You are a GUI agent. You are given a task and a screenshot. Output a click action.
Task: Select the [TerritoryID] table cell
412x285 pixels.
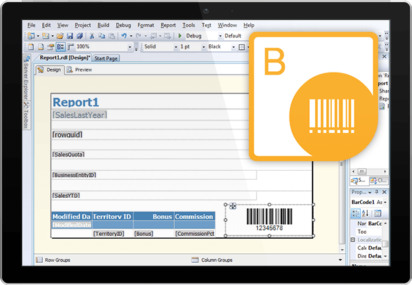(112, 234)
